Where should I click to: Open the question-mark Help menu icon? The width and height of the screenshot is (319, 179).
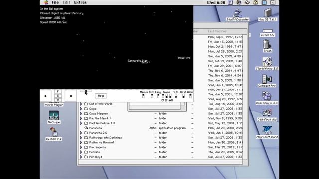[256, 2]
